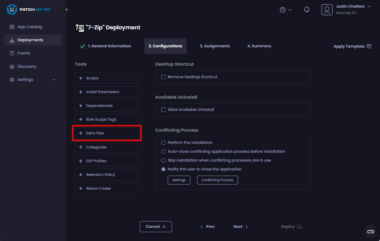Click the Cancel button
The image size is (380, 241).
coord(155,227)
